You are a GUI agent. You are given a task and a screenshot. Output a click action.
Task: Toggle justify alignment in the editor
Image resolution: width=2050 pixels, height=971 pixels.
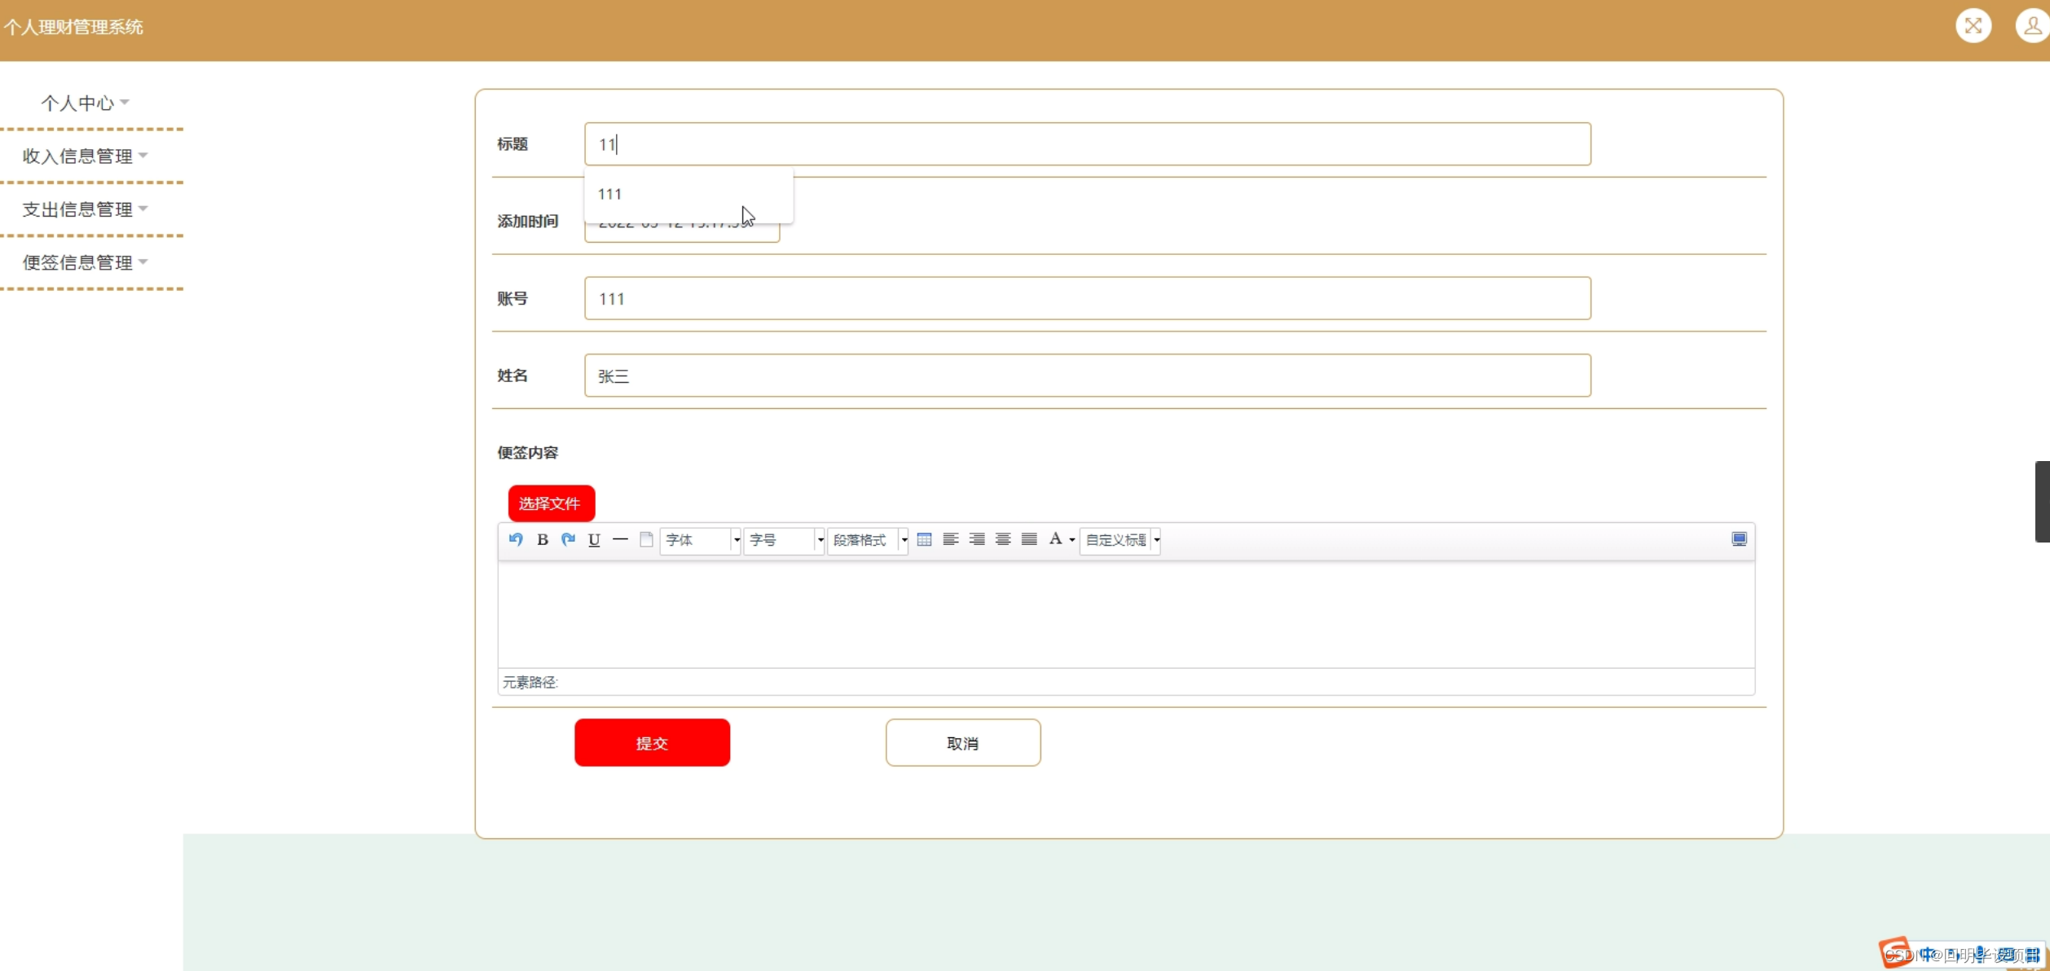pyautogui.click(x=1029, y=539)
